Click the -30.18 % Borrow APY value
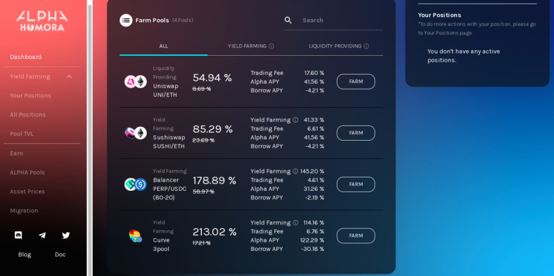This screenshot has height=276, width=554. 313,249
